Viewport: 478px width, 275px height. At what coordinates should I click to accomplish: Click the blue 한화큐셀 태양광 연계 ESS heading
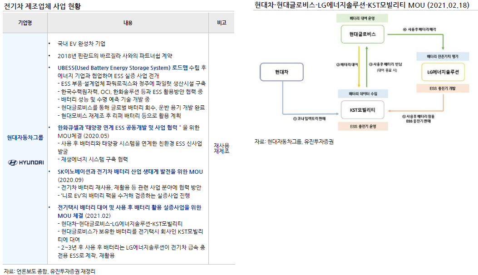click(x=119, y=128)
